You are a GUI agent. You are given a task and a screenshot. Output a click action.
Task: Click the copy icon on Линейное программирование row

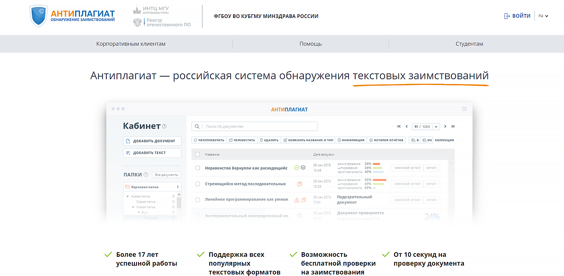[304, 200]
